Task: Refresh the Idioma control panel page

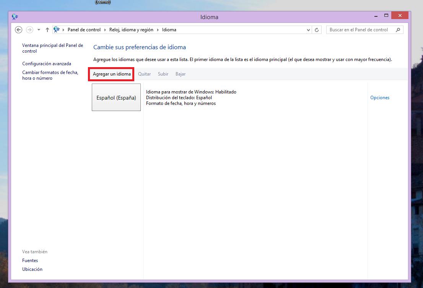Action: 317,30
